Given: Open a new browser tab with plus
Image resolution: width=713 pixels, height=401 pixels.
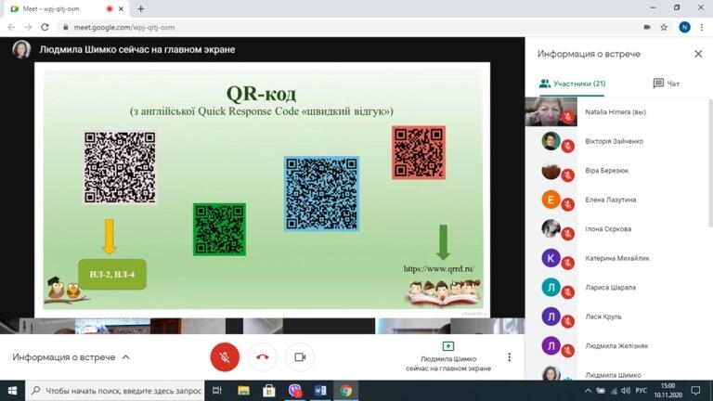Looking at the screenshot, I should tap(141, 8).
